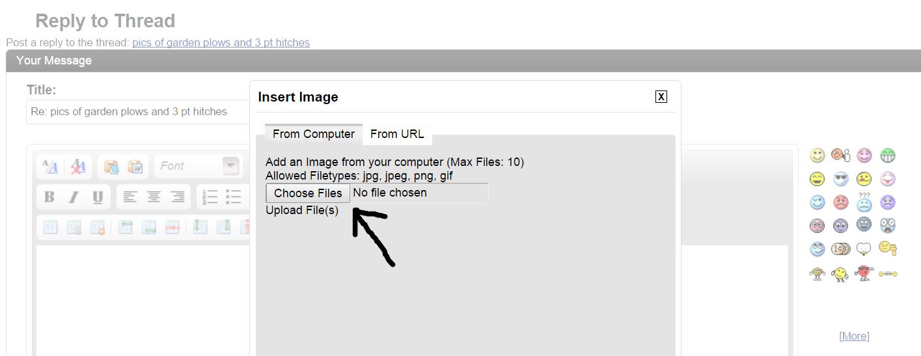Screen dimensions: 921x356
Task: Toggle italic text formatting
Action: (74, 197)
